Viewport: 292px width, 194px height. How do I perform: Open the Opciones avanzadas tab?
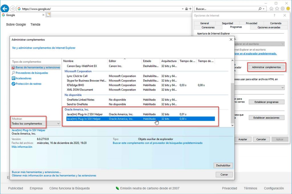[x=269, y=27]
